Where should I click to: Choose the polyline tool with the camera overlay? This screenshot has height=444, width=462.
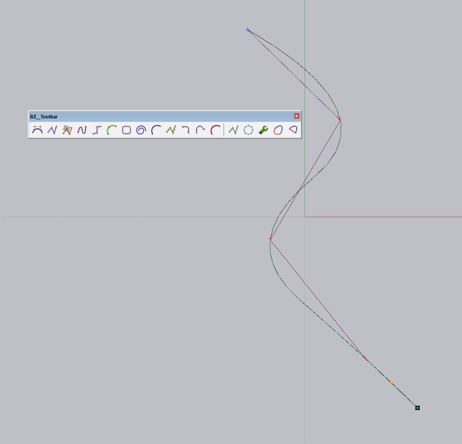click(x=67, y=130)
